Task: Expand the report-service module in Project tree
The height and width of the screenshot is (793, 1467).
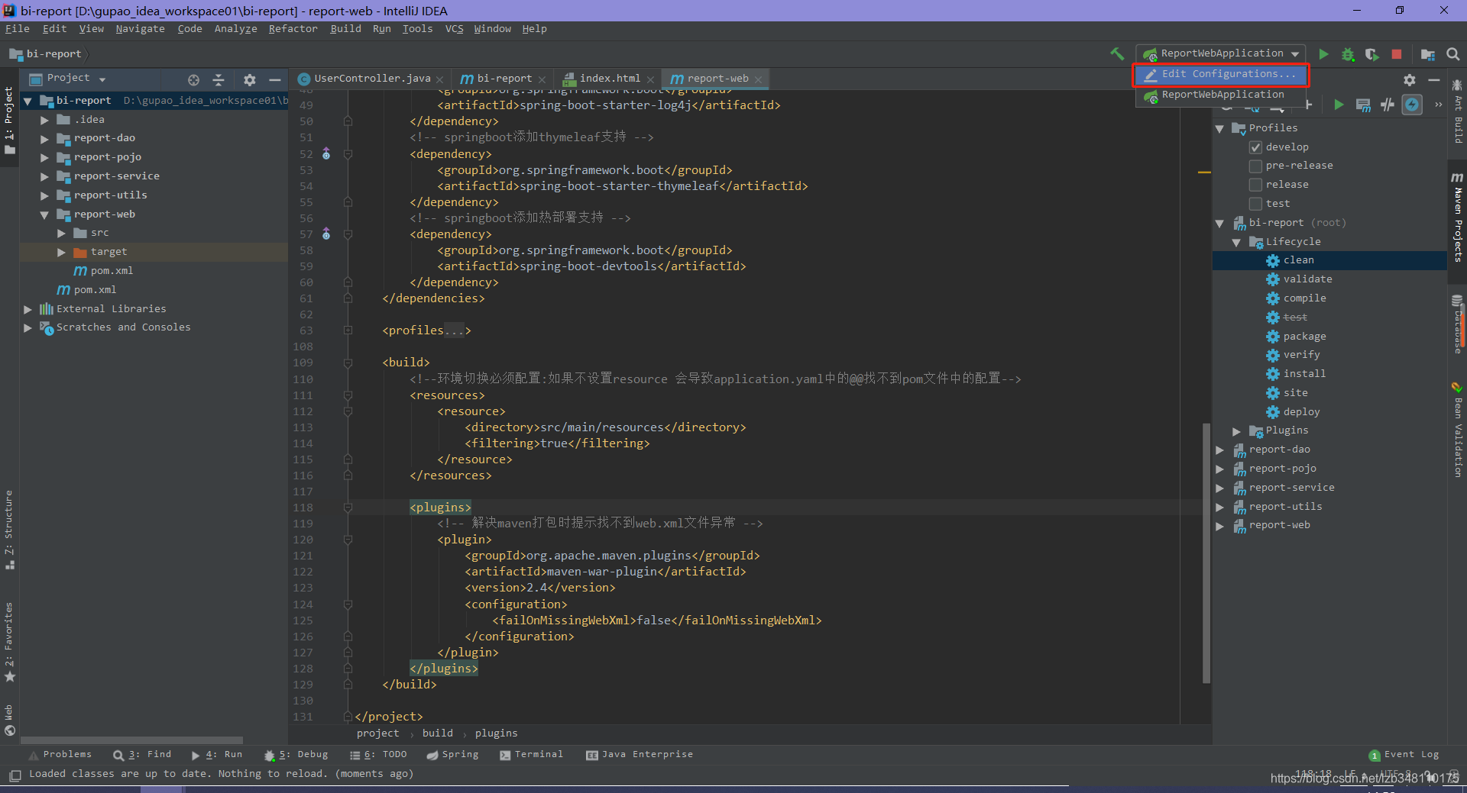Action: [44, 176]
